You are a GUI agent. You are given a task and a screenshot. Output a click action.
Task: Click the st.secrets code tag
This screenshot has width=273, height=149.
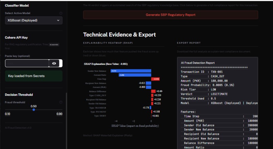54,44
